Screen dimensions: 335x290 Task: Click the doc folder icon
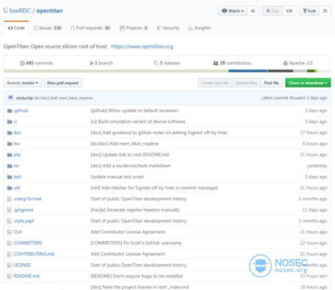pyautogui.click(x=9, y=133)
